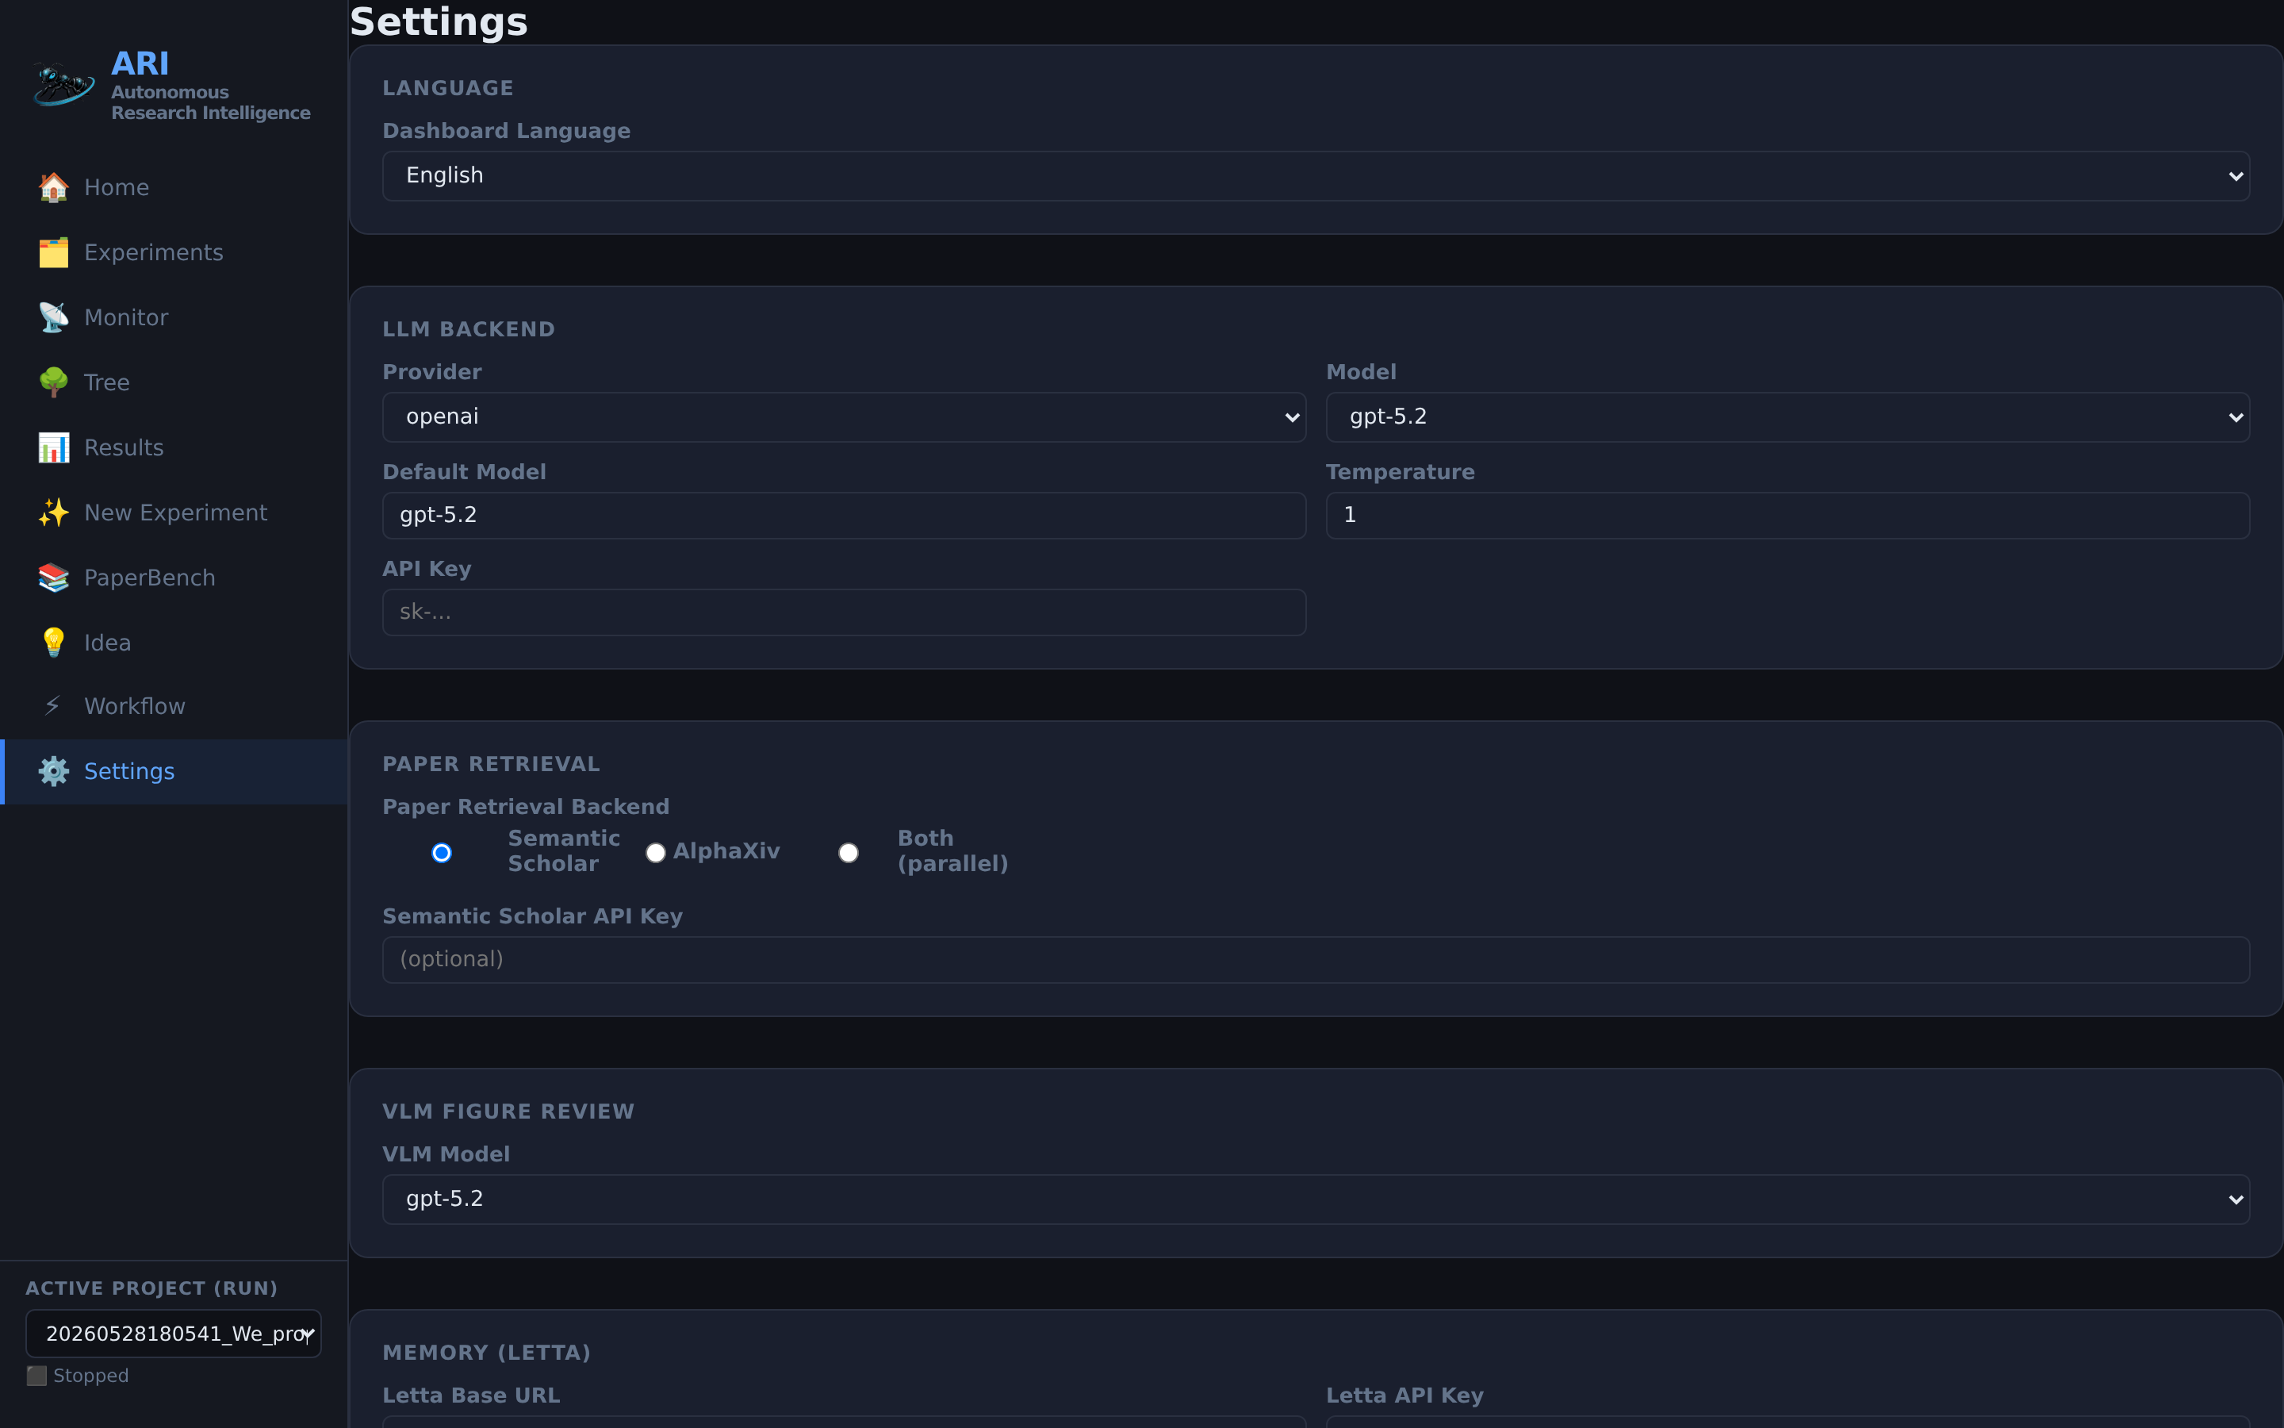The width and height of the screenshot is (2284, 1428).
Task: Click the PaperBench books icon
Action: [54, 578]
